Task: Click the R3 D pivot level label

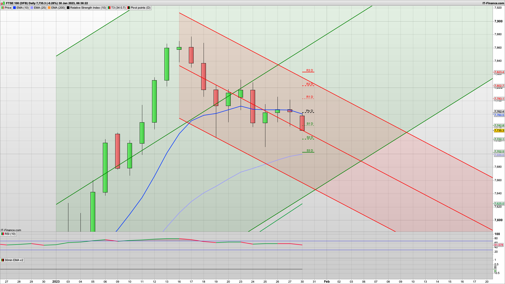Action: tap(310, 70)
